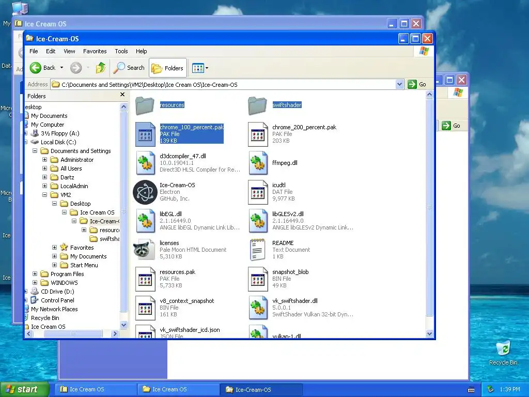Open the resources folder icon

145,105
